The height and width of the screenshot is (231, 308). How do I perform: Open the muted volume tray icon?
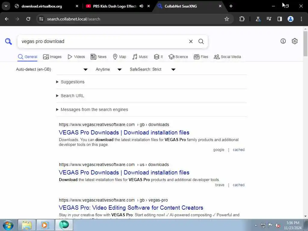[278, 226]
